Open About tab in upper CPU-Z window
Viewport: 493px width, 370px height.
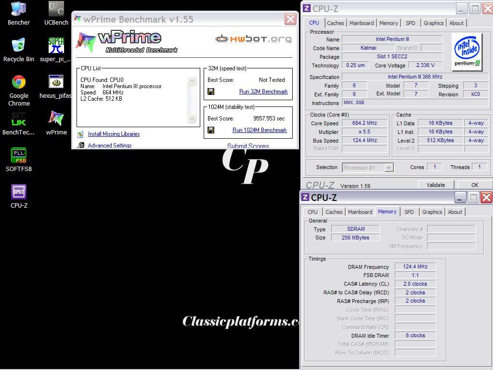[x=456, y=23]
